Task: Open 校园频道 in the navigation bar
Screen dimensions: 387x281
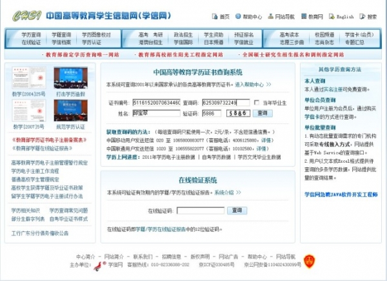Action: coord(324,35)
